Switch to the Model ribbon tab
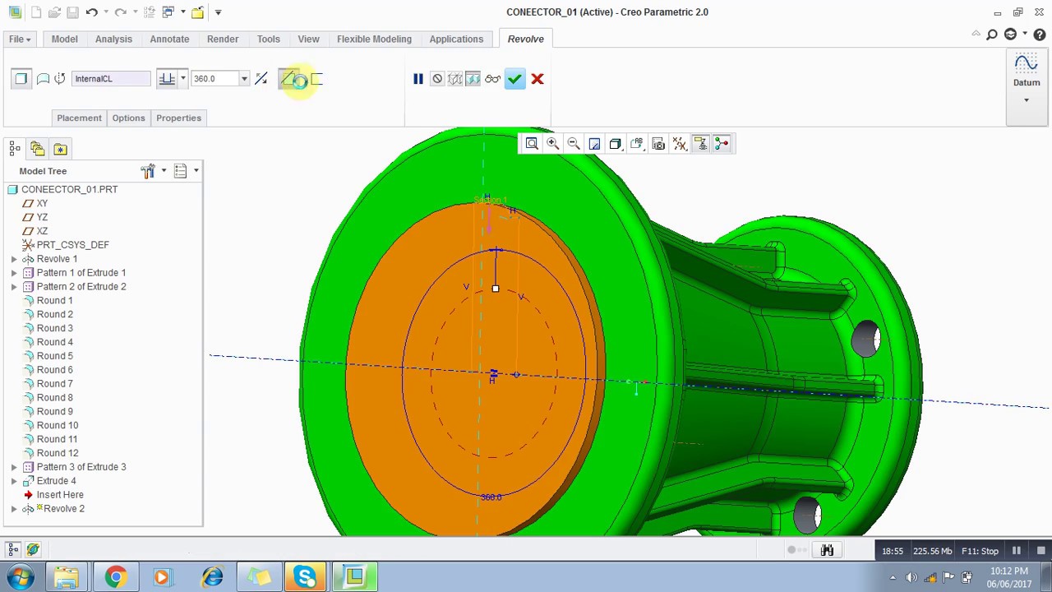Screen dimensions: 1052x592 click(x=64, y=39)
